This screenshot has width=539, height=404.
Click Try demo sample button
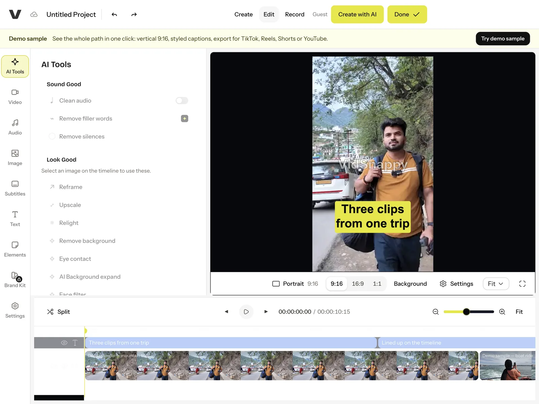(x=503, y=39)
